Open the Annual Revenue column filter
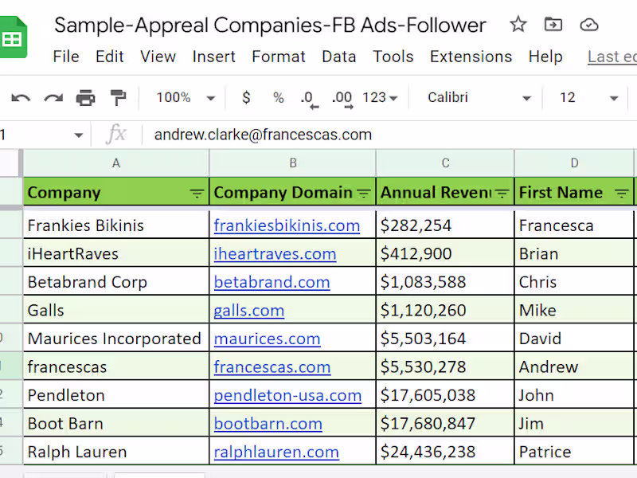637x478 pixels. tap(502, 194)
